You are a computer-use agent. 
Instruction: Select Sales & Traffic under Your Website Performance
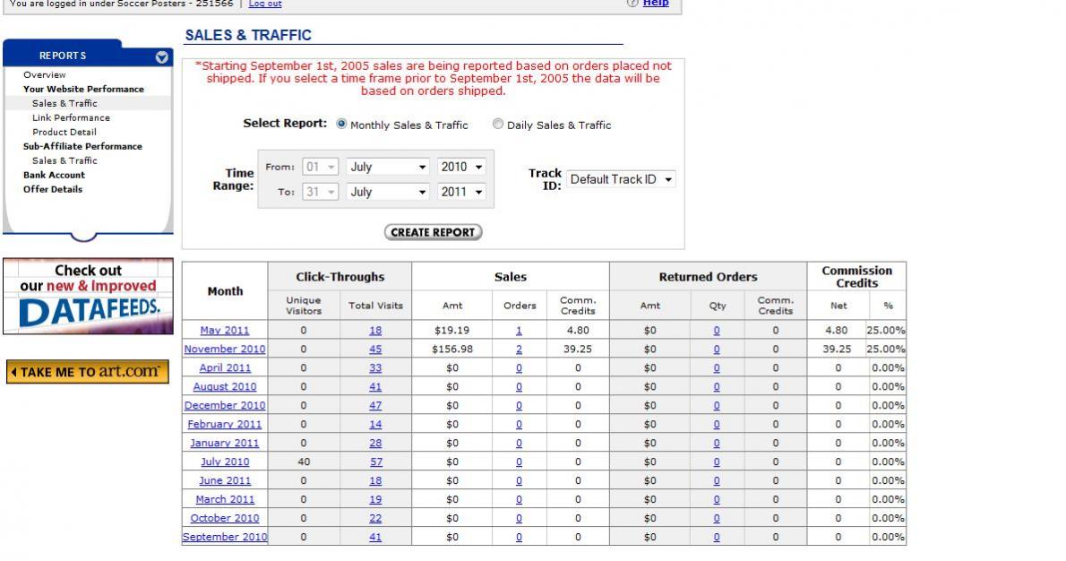tap(64, 103)
